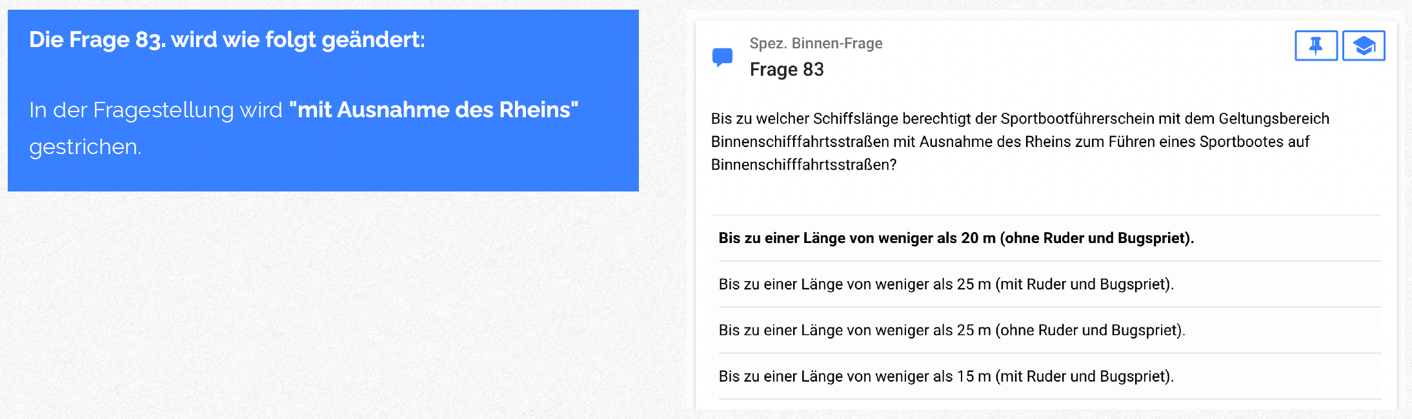Click the 'Spez. Binnen-Frage' category label

(x=815, y=43)
